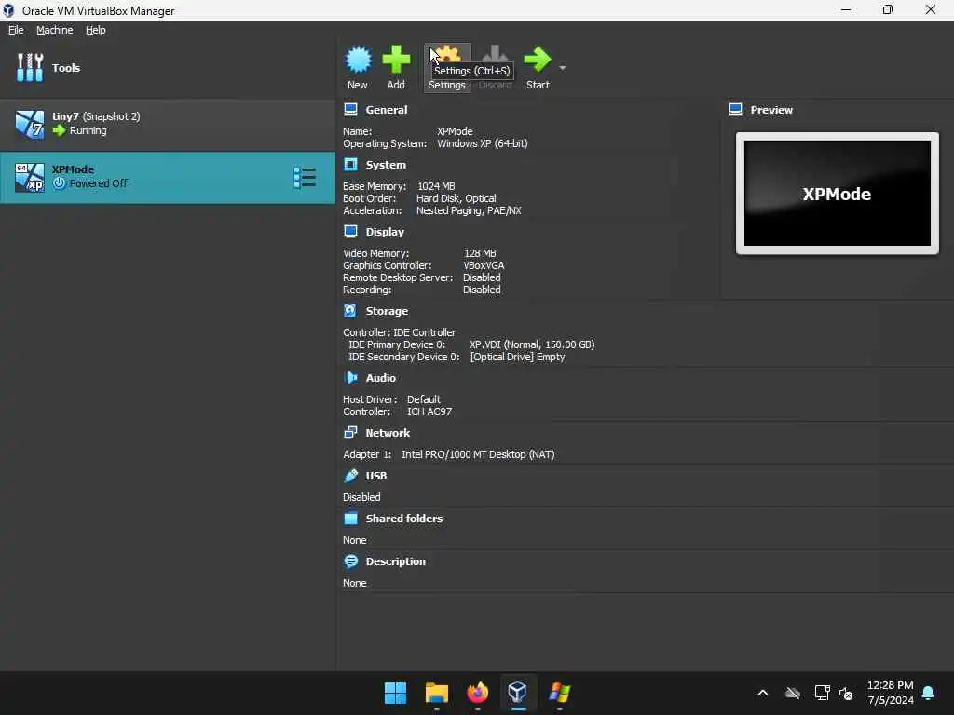Viewport: 954px width, 715px height.
Task: Open the File menu
Action: pos(16,30)
